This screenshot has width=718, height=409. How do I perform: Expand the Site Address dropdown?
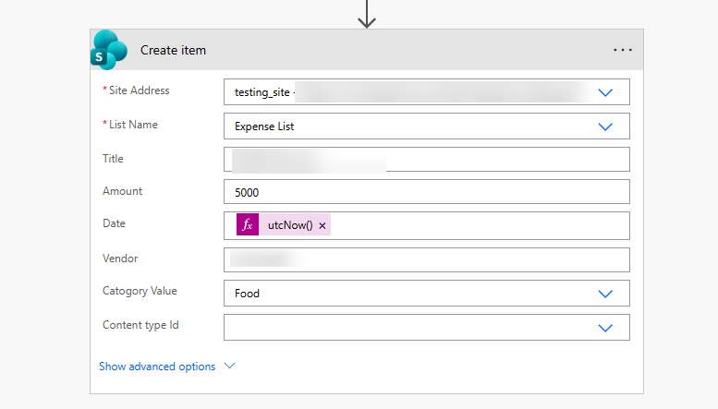point(605,92)
